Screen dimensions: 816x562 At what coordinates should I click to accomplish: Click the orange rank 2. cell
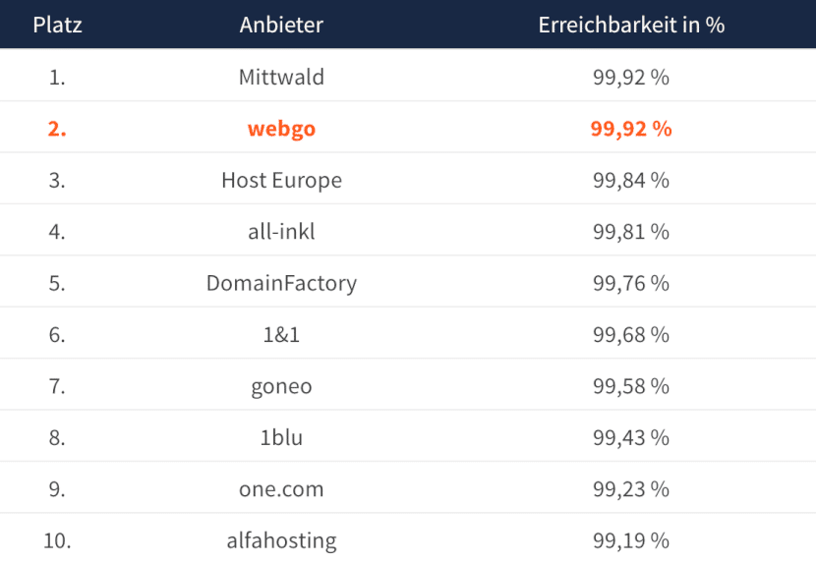click(57, 129)
